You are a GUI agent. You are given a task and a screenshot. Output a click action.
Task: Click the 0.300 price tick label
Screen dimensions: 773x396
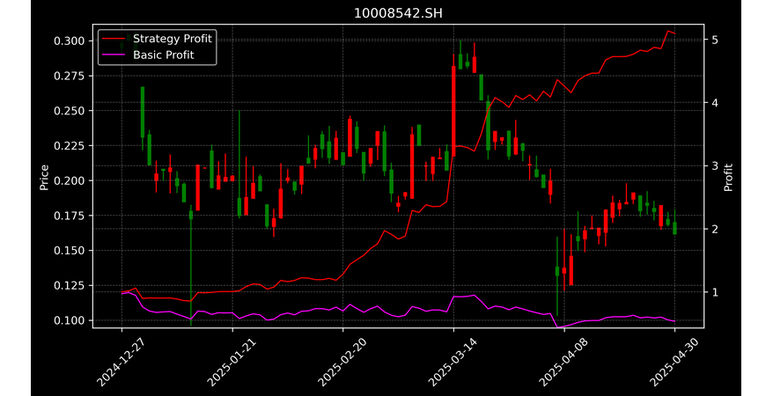tap(70, 40)
